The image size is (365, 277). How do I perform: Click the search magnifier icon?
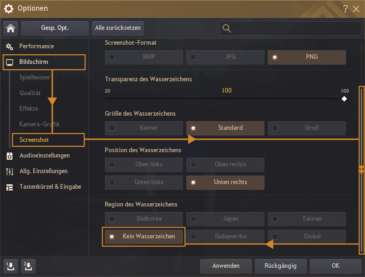click(227, 28)
